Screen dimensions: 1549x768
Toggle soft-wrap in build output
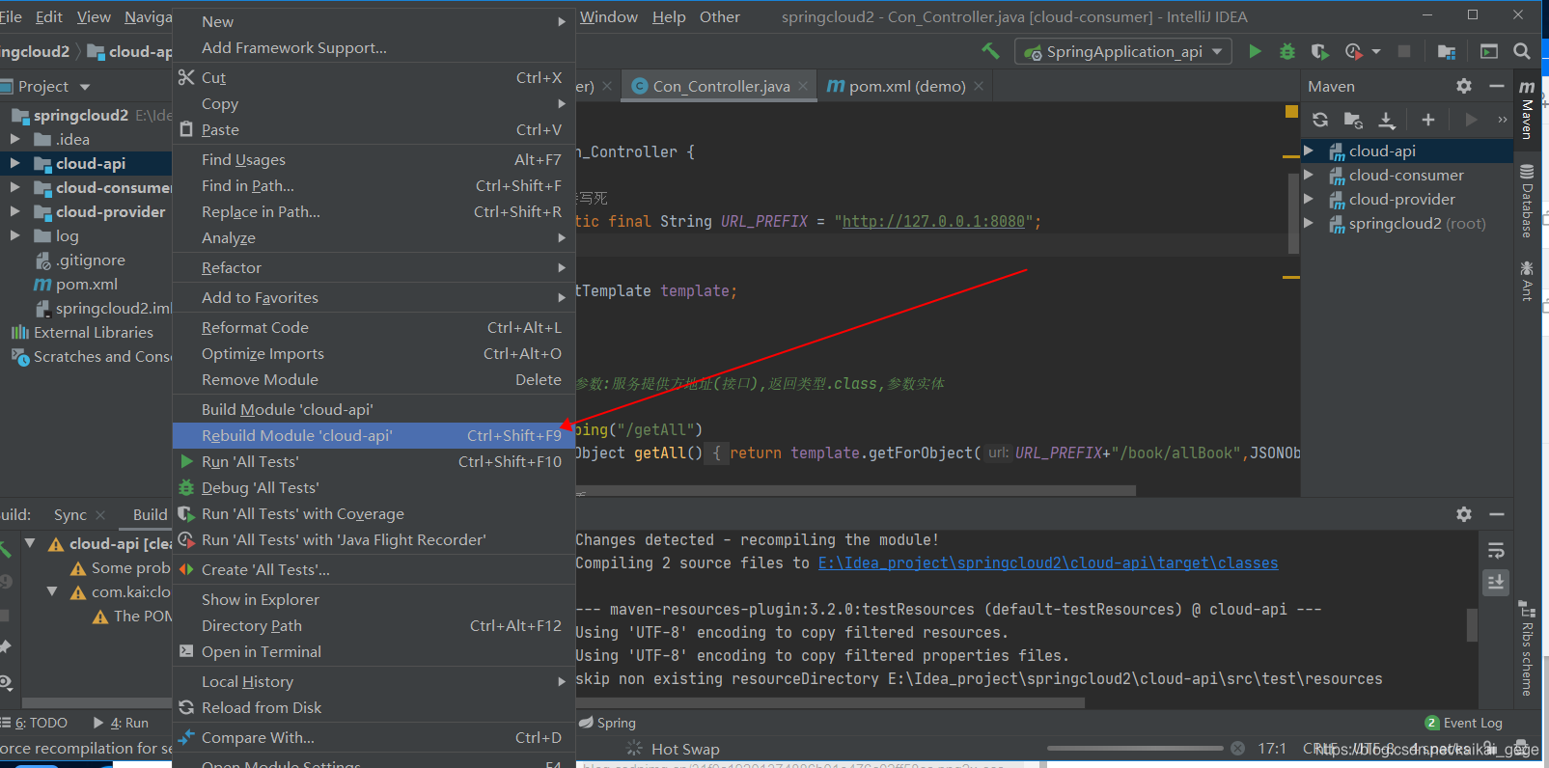coord(1496,551)
